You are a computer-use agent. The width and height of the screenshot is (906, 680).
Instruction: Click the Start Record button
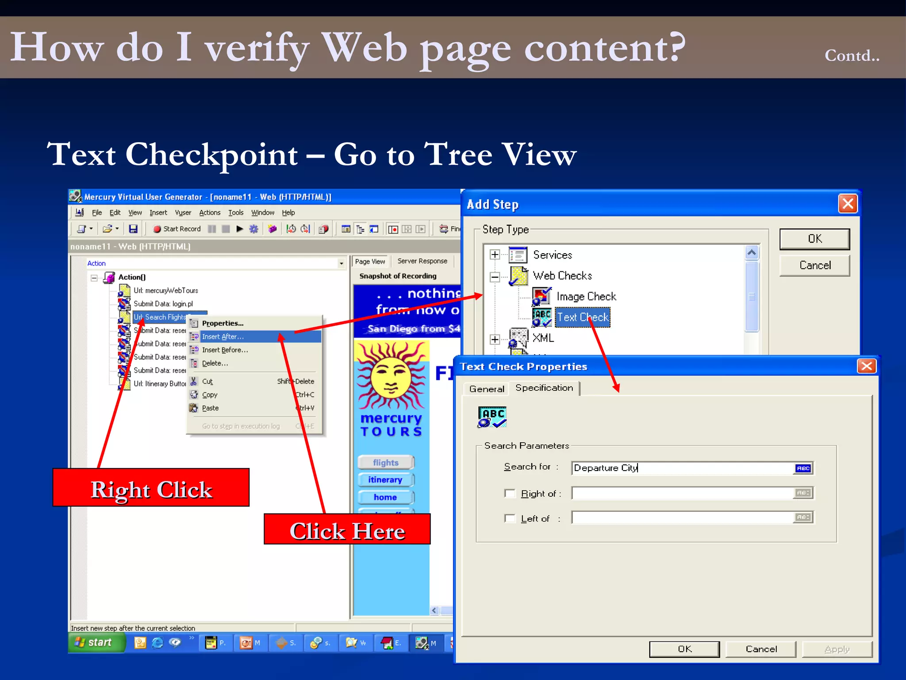pos(177,229)
